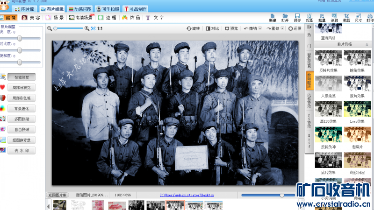This screenshot has width=374, height=210.
Task: Open the 撤销 undo history dropdown arrow
Action: (x=260, y=28)
